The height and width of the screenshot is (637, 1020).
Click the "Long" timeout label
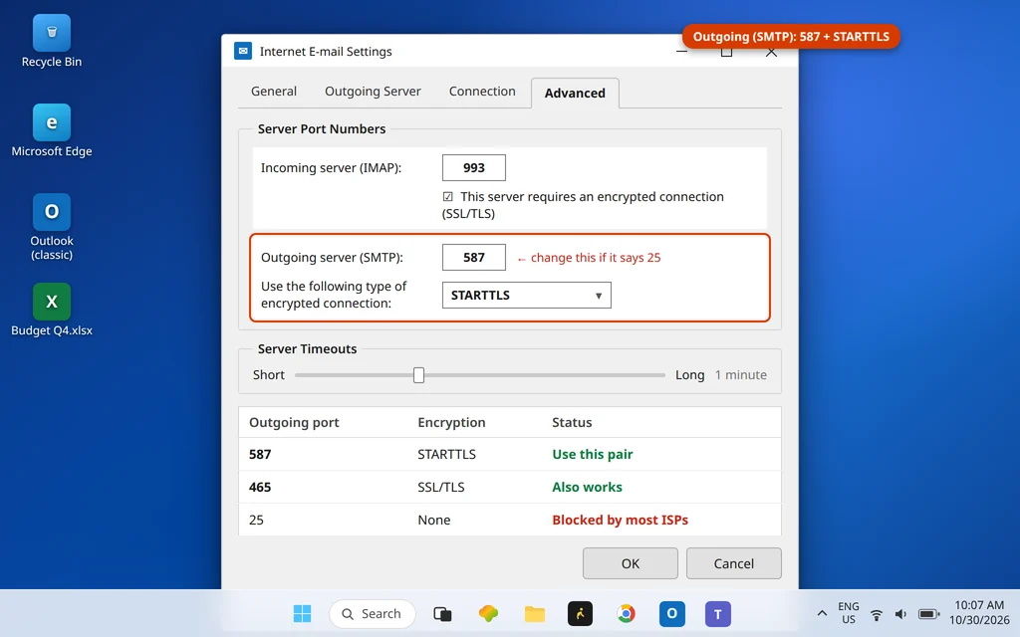pos(689,375)
